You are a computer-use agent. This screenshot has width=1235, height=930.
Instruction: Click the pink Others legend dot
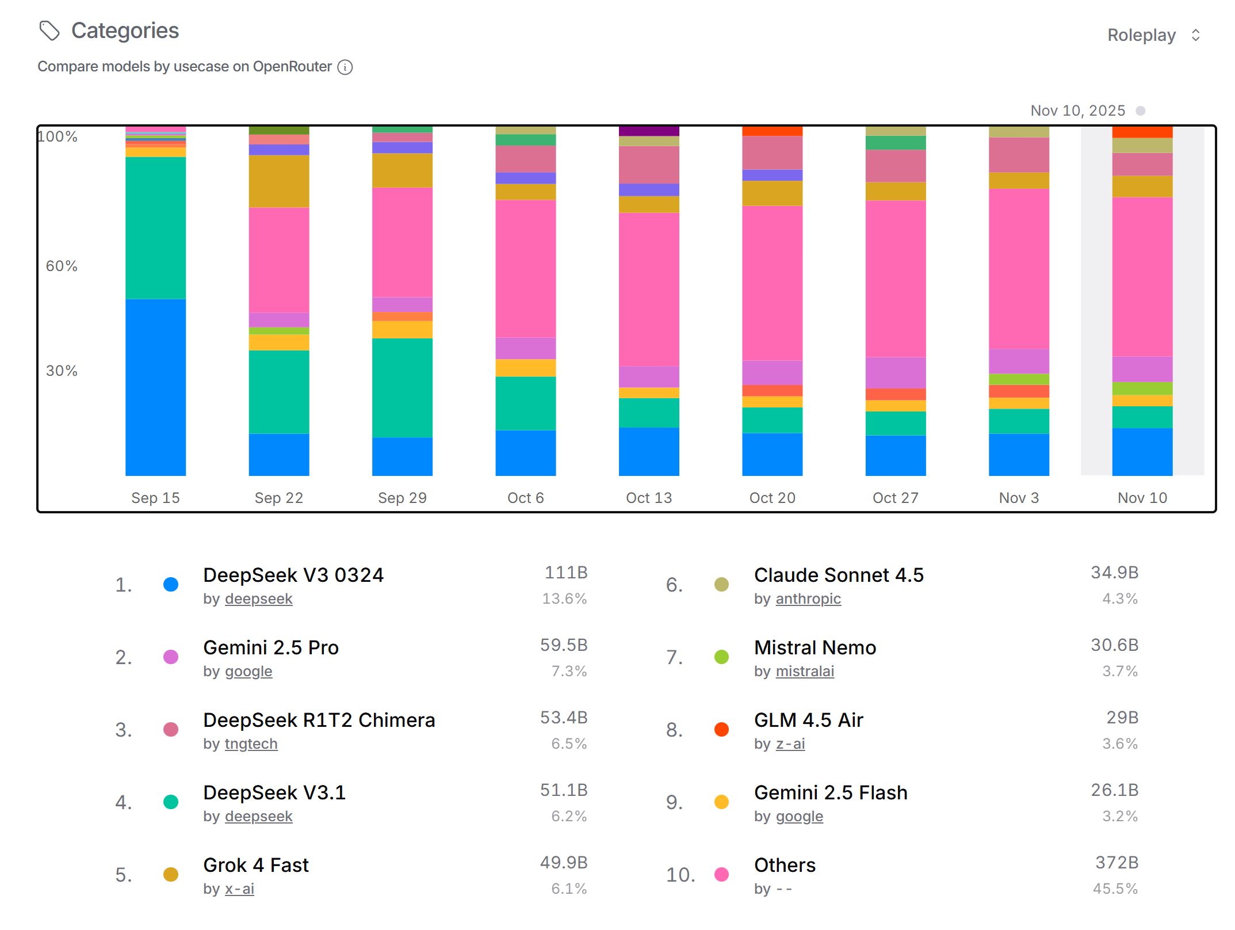(x=721, y=875)
